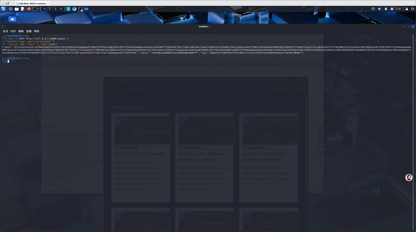The height and width of the screenshot is (232, 416).
Task: Open the 会话 menu in the terminal
Action: (x=5, y=31)
